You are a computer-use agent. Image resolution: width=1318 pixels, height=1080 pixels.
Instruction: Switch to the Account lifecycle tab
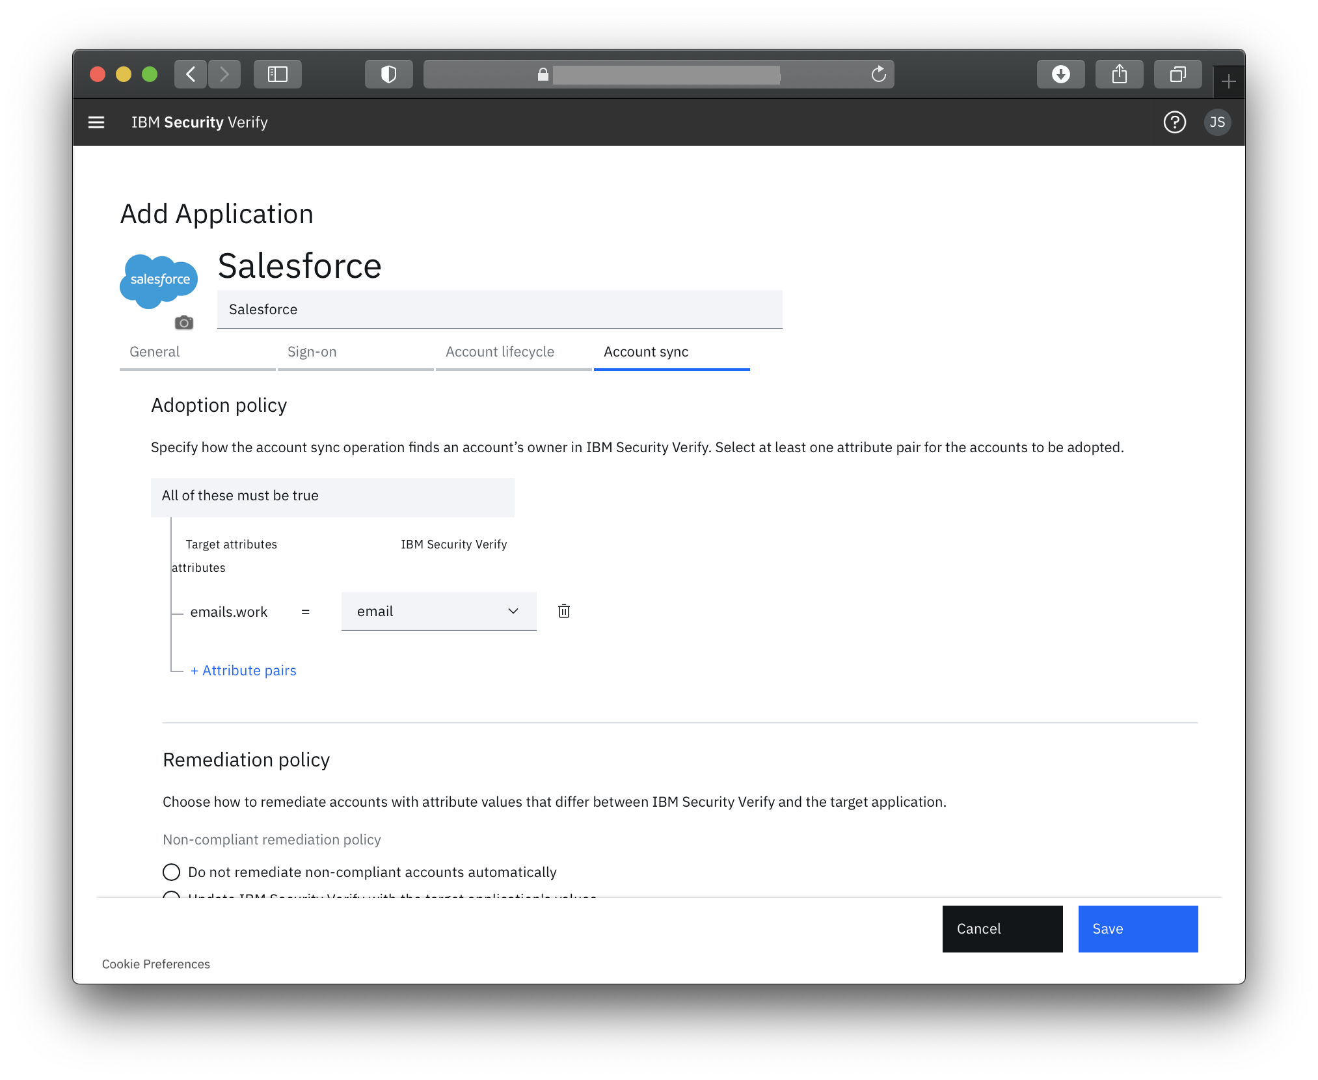500,352
